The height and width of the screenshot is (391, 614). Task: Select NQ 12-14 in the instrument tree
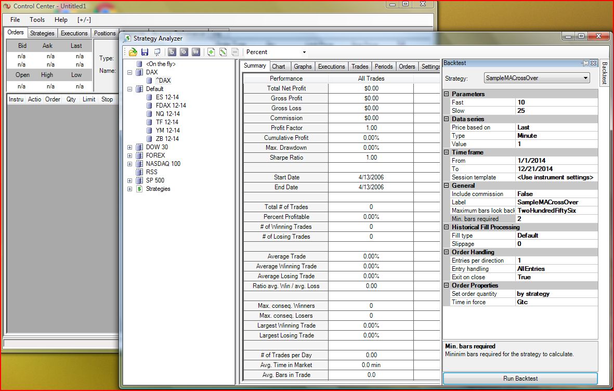167,114
